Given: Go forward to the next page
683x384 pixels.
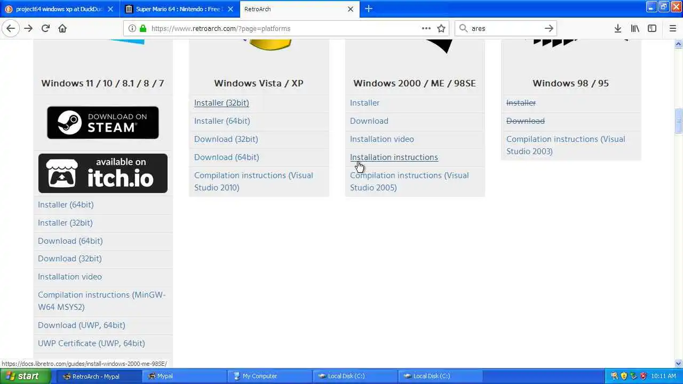Looking at the screenshot, I should (28, 28).
